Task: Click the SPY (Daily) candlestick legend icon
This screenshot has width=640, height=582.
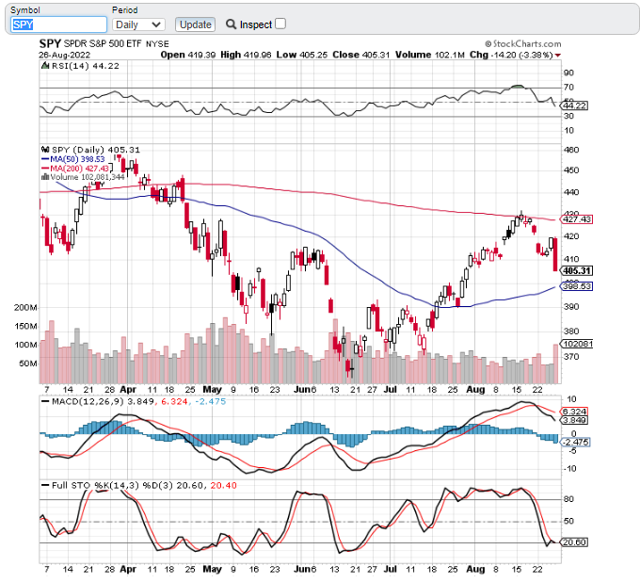Action: tap(45, 150)
